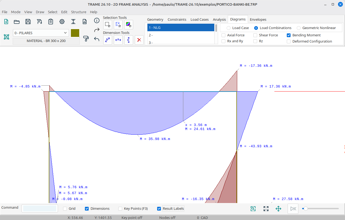
Task: Enable the Shear Force checkbox
Action: (255, 35)
